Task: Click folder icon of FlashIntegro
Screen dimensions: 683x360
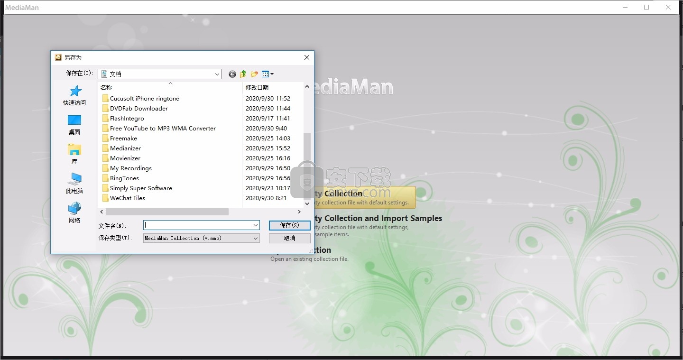Action: point(105,118)
